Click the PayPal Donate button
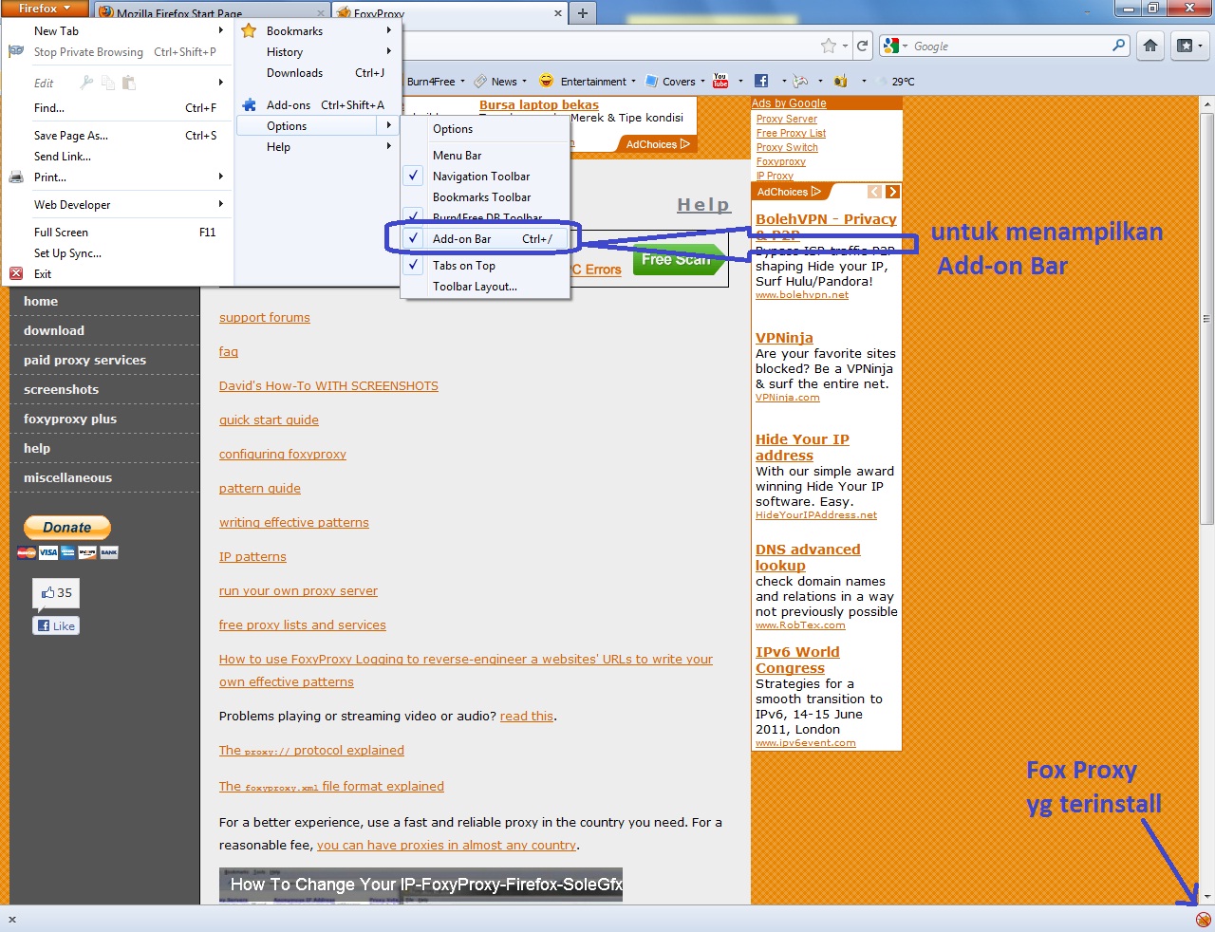Image resolution: width=1215 pixels, height=932 pixels. 67,528
